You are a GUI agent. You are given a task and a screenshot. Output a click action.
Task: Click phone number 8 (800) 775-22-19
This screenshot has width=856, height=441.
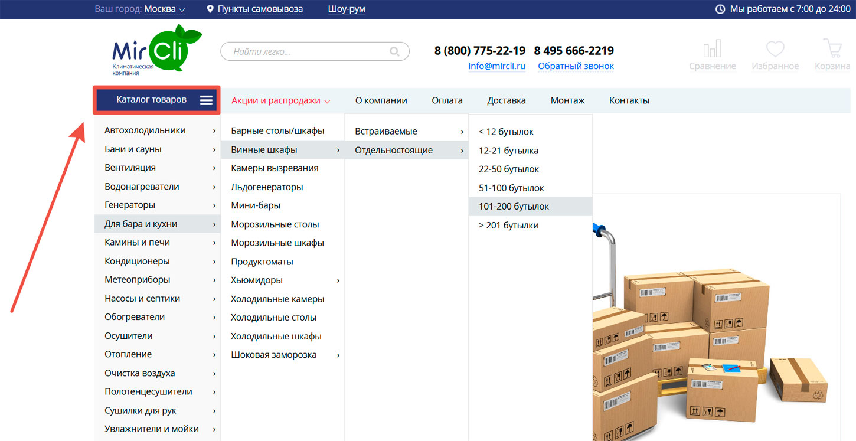click(480, 51)
